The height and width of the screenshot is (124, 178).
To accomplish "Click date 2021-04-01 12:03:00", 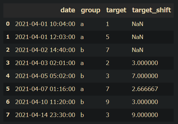I will pos(45,37).
